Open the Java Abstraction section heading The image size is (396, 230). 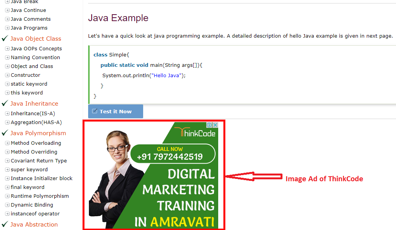click(x=34, y=225)
